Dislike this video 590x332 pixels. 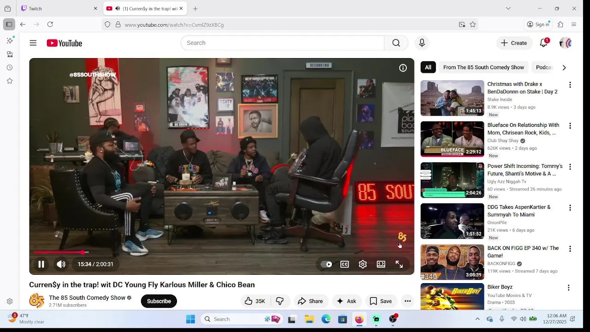[x=280, y=301]
